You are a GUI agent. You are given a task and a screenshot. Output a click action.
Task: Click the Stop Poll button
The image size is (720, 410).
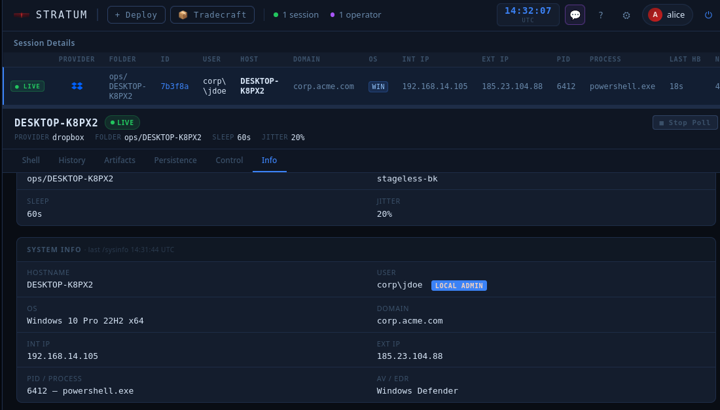[685, 122]
